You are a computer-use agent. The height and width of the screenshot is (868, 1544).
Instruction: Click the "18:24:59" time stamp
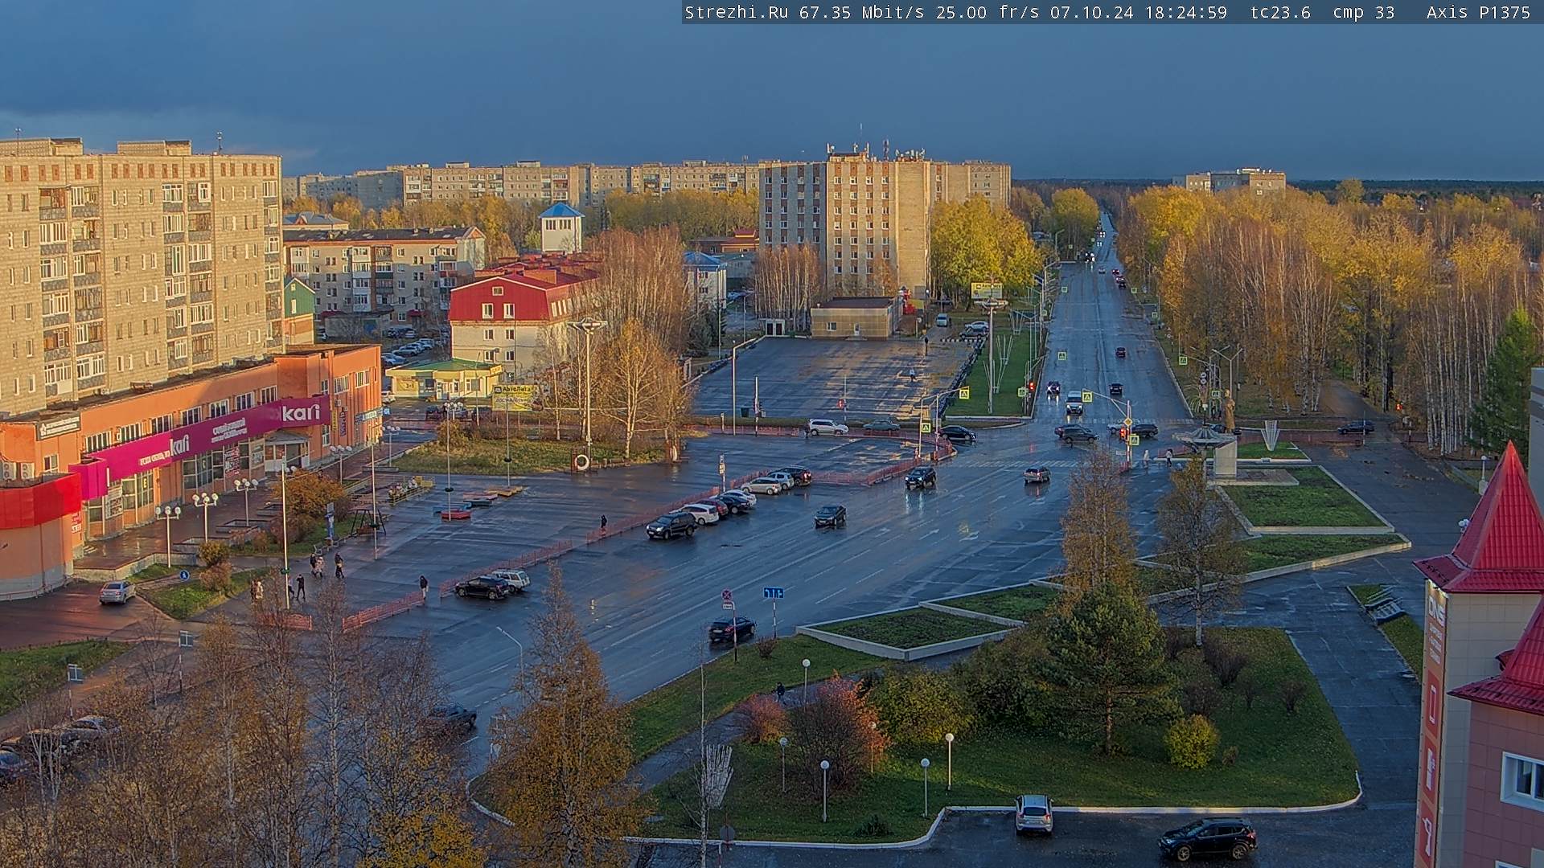1185,12
